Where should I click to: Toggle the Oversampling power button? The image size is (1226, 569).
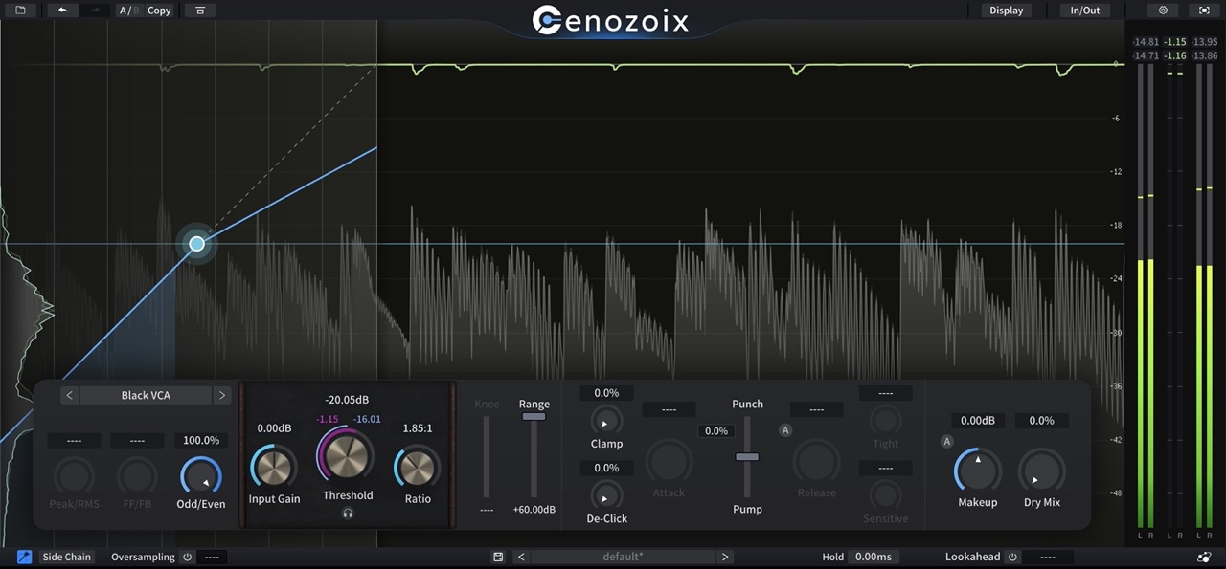tap(188, 556)
